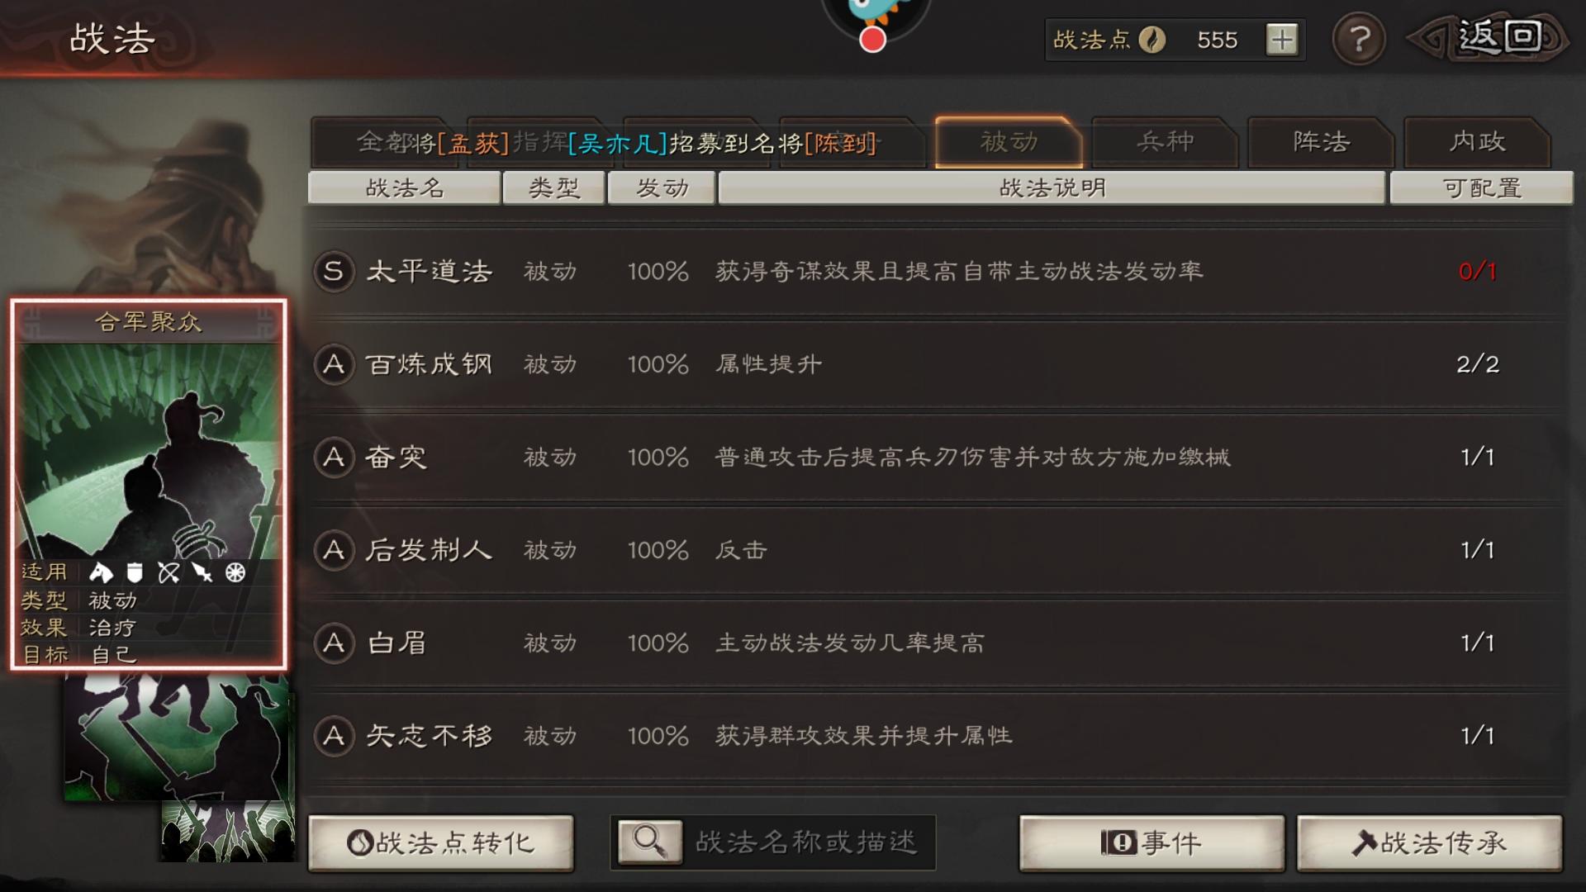Image resolution: width=1586 pixels, height=892 pixels.
Task: Click the cavalry horse icon under 适用
Action: 101,572
